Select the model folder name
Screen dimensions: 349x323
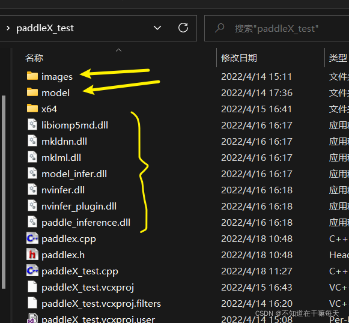click(x=56, y=93)
